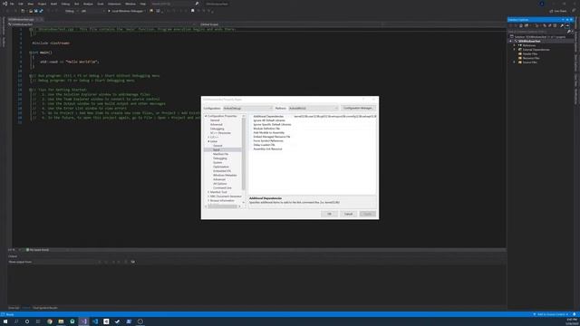Collapse the Configuration Properties tree node
This screenshot has width=580, height=326.
(206, 116)
